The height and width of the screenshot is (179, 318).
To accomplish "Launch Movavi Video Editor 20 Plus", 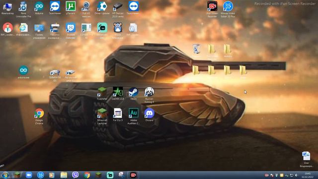I will tap(228, 9).
